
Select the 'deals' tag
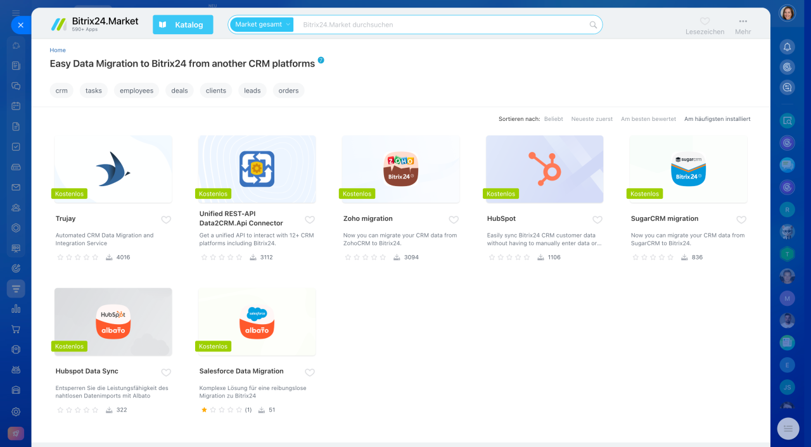pos(180,91)
